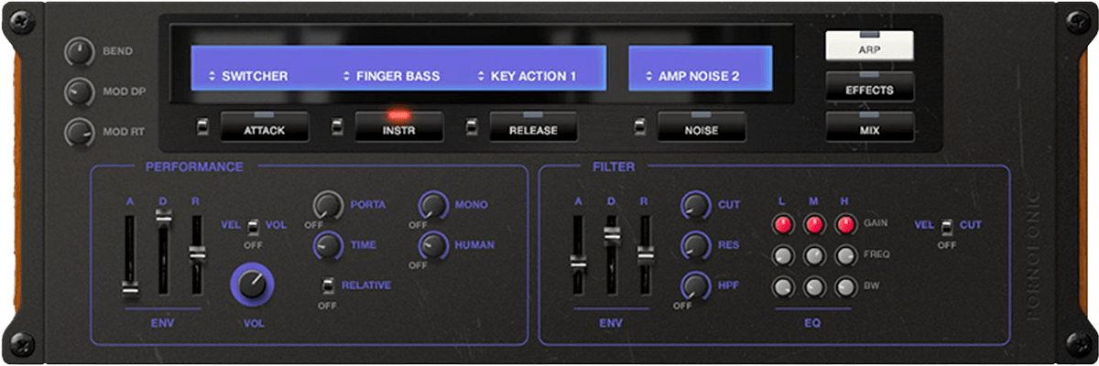This screenshot has width=1099, height=366.
Task: Click the MONO knob
Action: pyautogui.click(x=434, y=205)
